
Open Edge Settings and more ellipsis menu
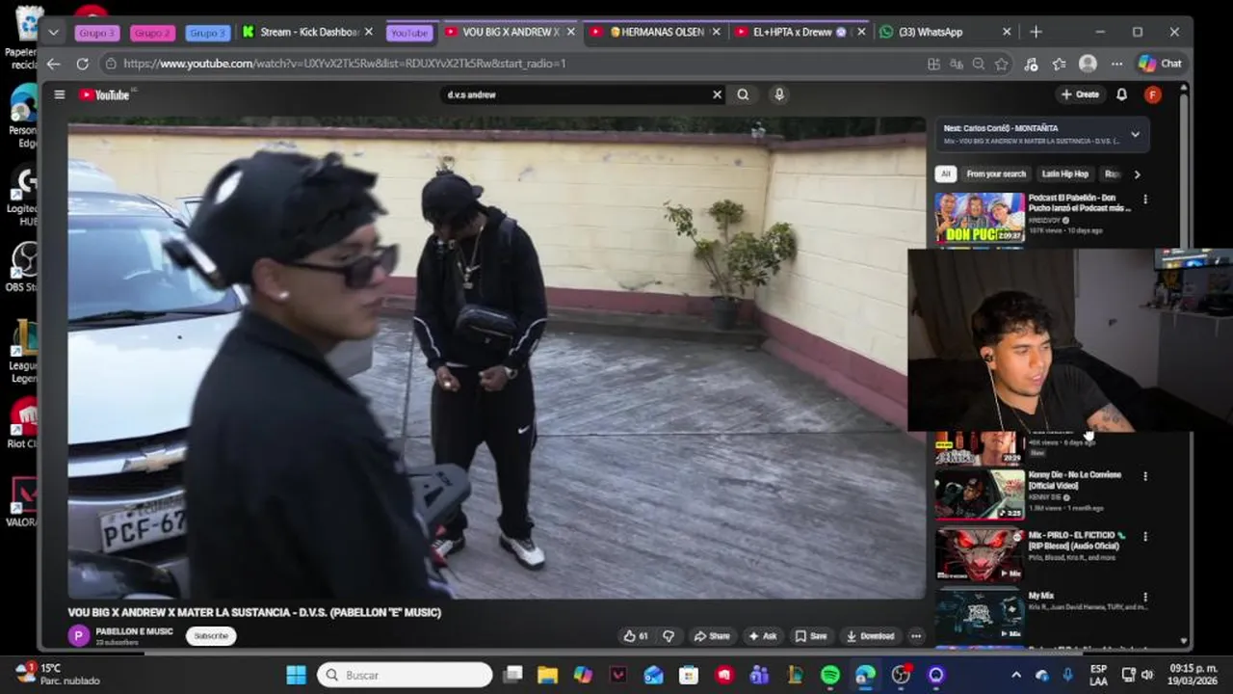1116,64
